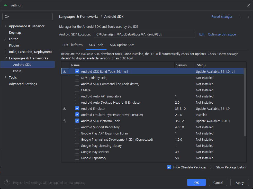Open Advanced Settings
This screenshot has width=253, height=189.
23,84
